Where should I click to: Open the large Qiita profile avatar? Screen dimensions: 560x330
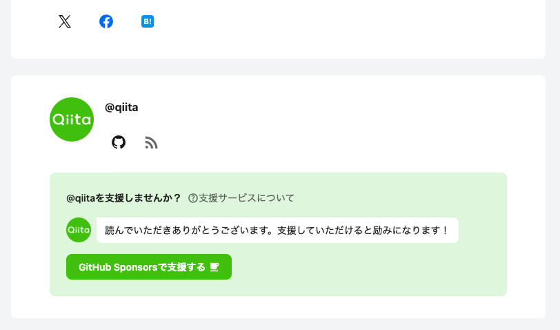coord(72,119)
